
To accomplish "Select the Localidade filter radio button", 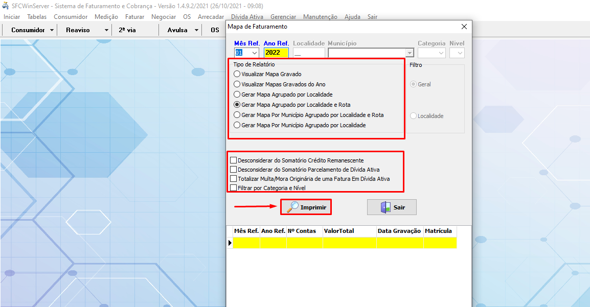I will [414, 115].
